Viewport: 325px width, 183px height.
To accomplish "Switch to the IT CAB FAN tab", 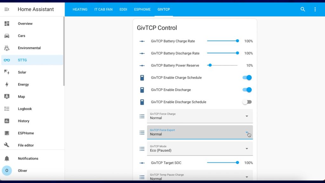I will (x=103, y=9).
